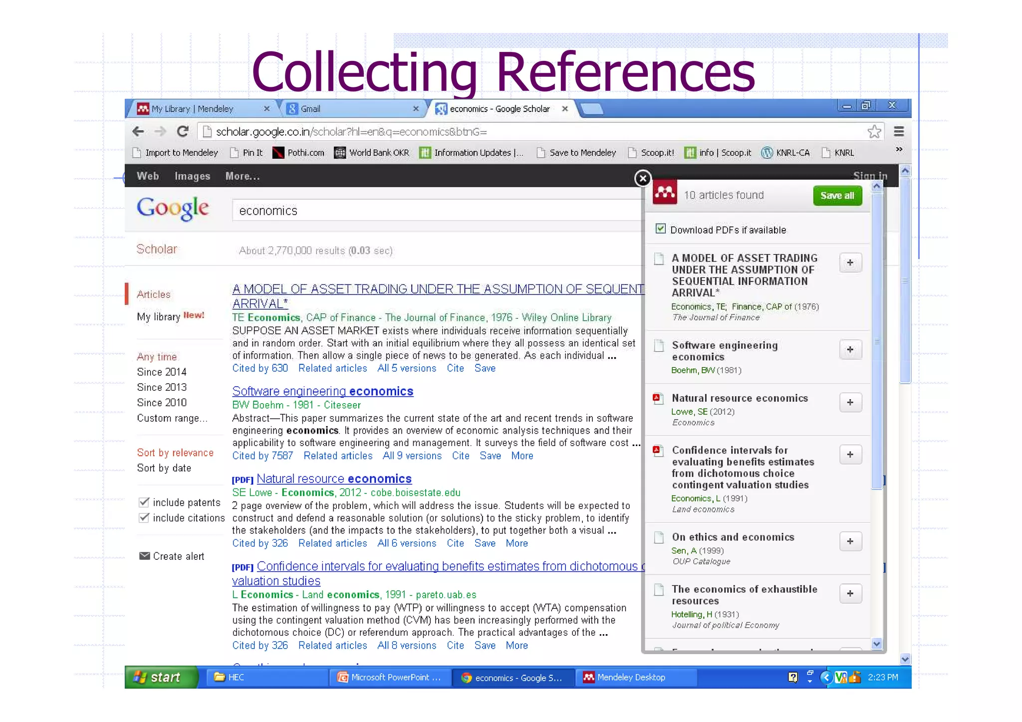
Task: Switch to Mendeley Desktop in taskbar
Action: tap(636, 677)
